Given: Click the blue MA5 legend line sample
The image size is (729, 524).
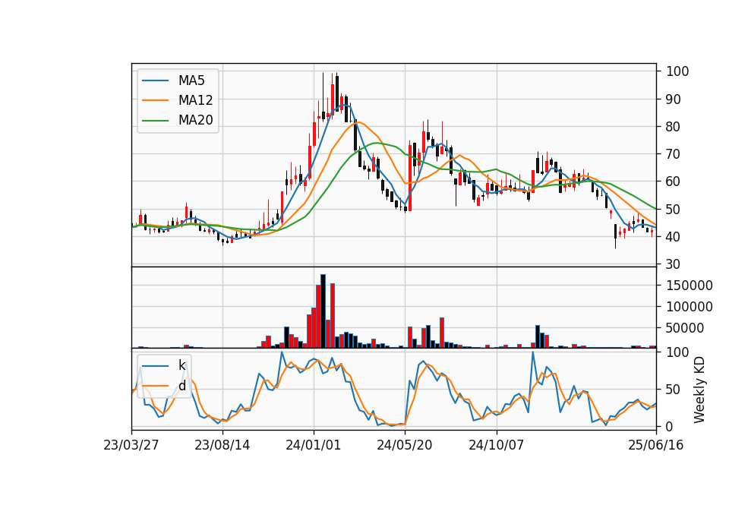Looking at the screenshot, I should tap(155, 80).
